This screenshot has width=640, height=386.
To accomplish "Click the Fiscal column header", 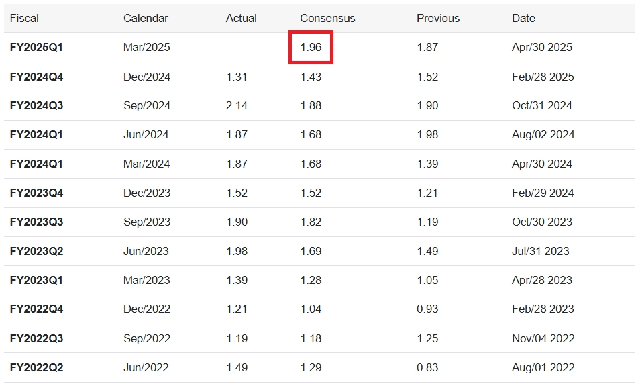I will (24, 18).
